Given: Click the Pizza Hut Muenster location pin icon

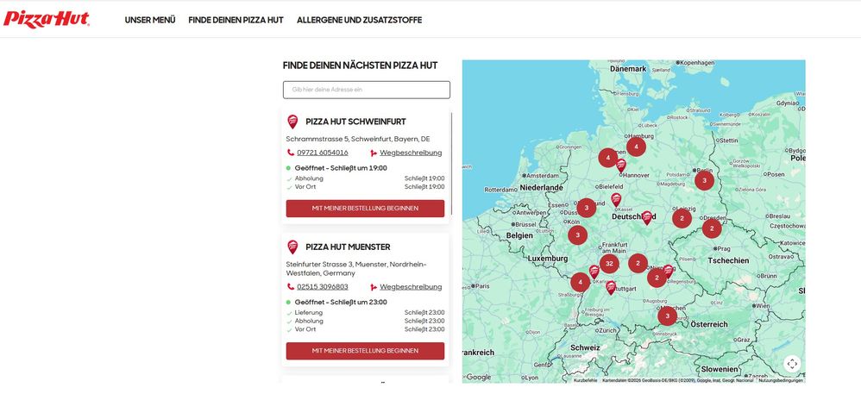Looking at the screenshot, I should (x=292, y=247).
